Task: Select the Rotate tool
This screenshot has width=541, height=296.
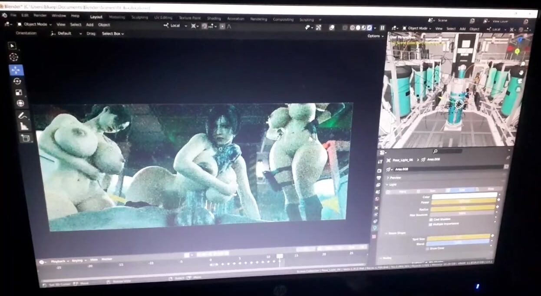Action: pos(17,81)
